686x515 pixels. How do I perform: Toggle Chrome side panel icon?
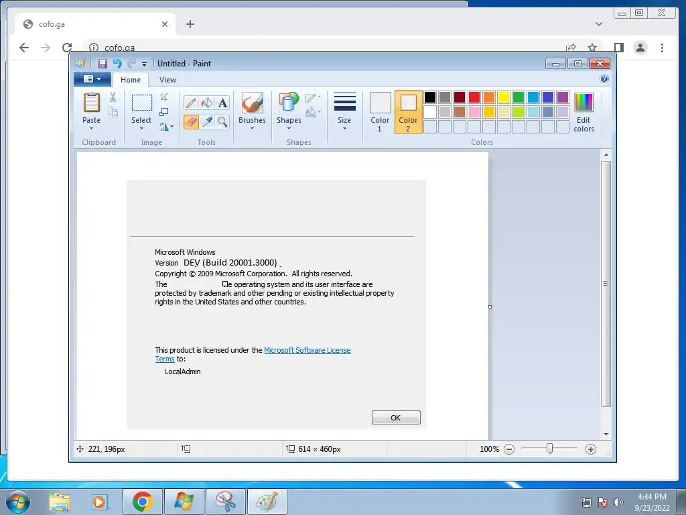618,48
